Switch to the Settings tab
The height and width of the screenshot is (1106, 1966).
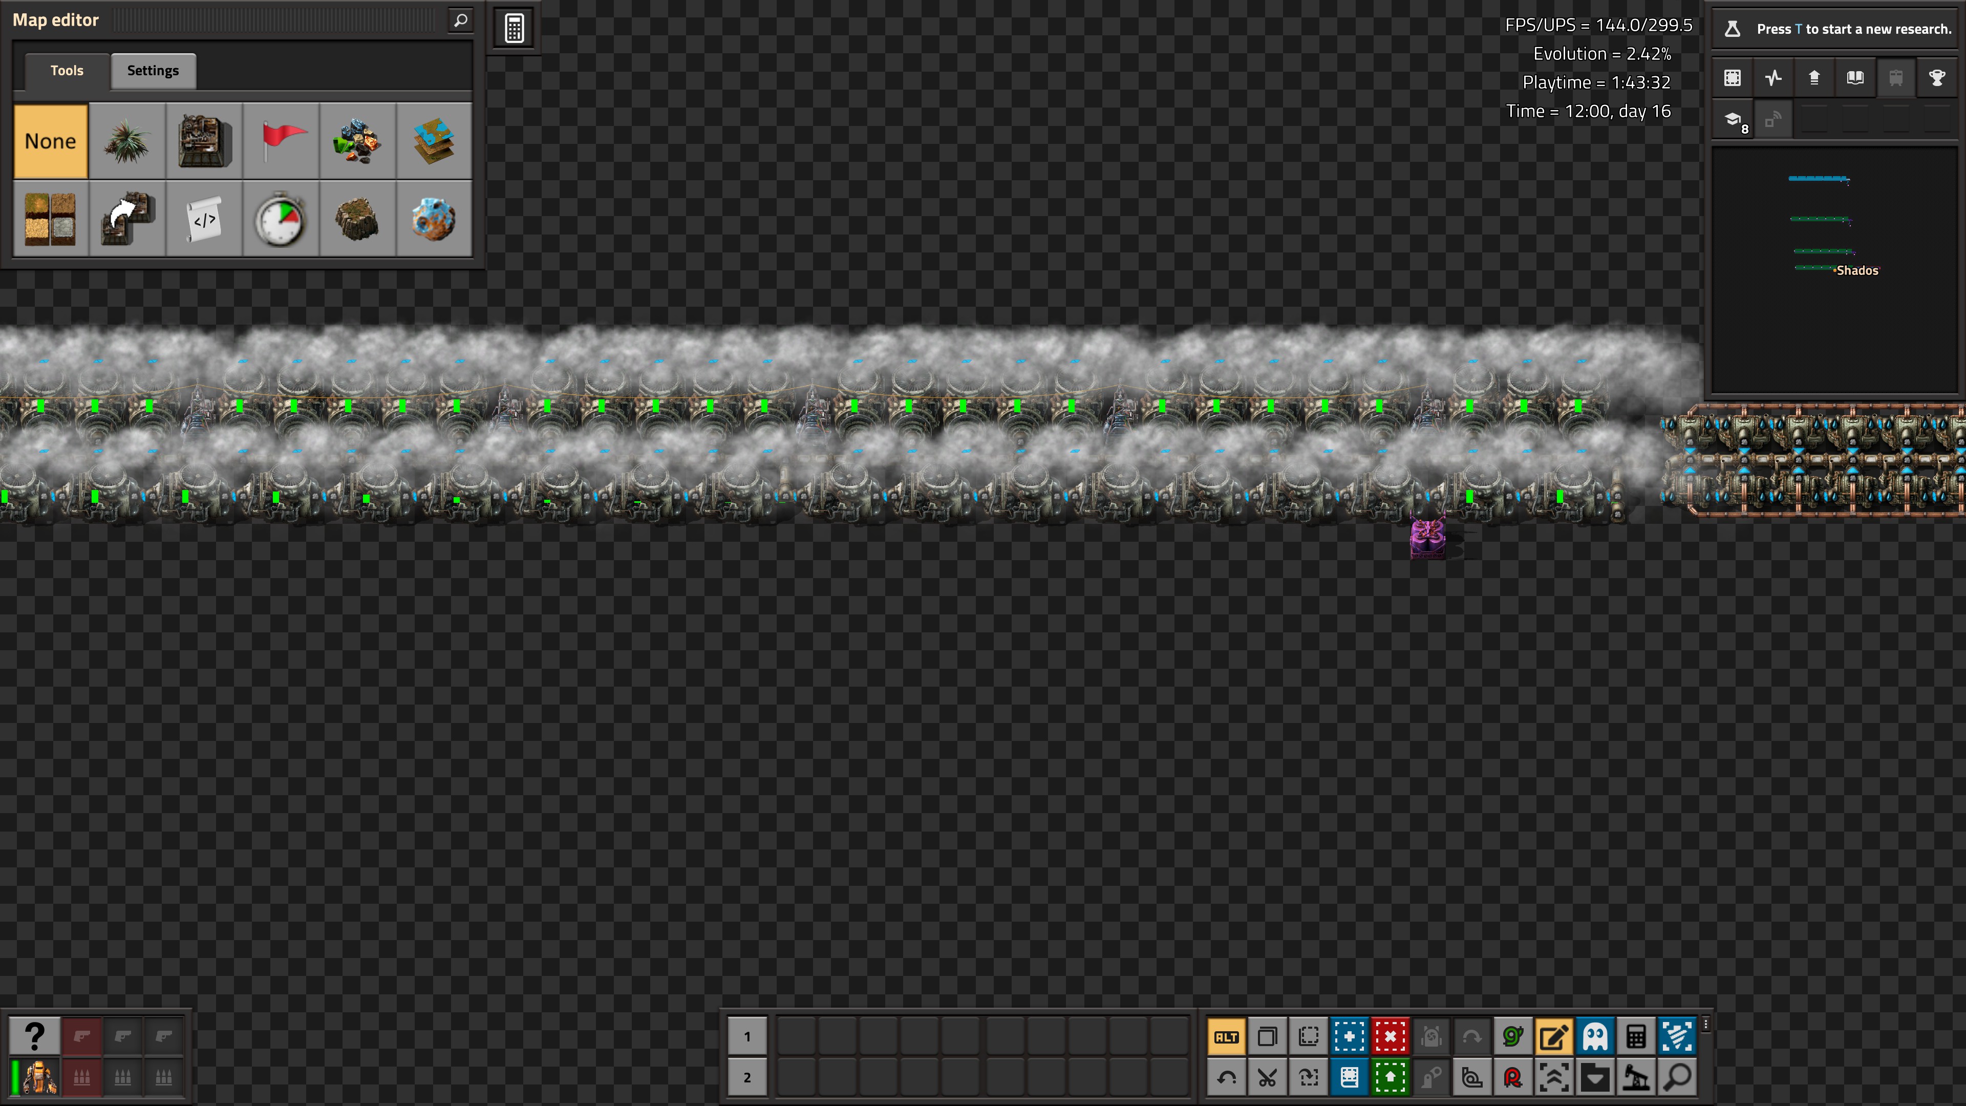153,70
